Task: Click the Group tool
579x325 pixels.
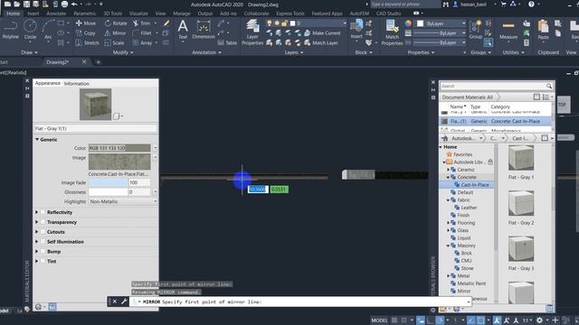Action: [476, 30]
